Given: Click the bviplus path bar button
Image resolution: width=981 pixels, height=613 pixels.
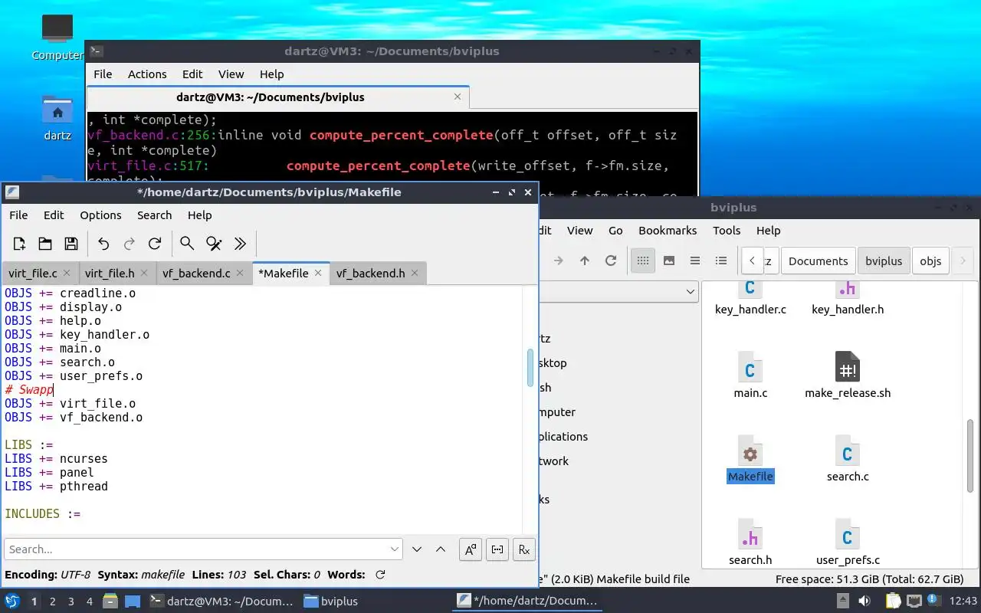Looking at the screenshot, I should [884, 261].
